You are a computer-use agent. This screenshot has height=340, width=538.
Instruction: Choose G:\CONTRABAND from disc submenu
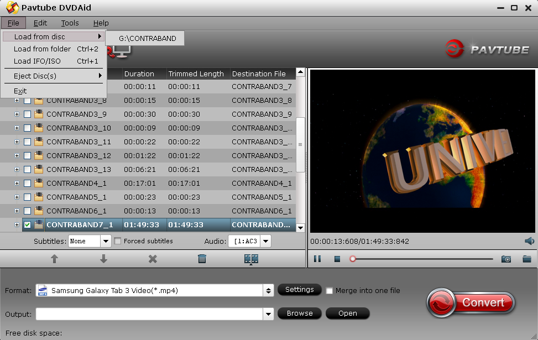pyautogui.click(x=148, y=39)
